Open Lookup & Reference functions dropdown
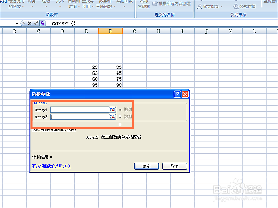Viewport: 278px width, 208px height. 88,4
